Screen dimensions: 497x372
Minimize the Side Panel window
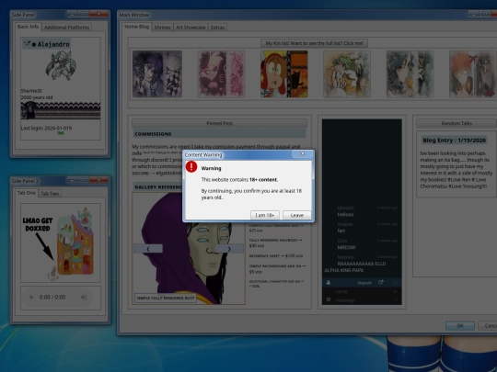(x=72, y=14)
